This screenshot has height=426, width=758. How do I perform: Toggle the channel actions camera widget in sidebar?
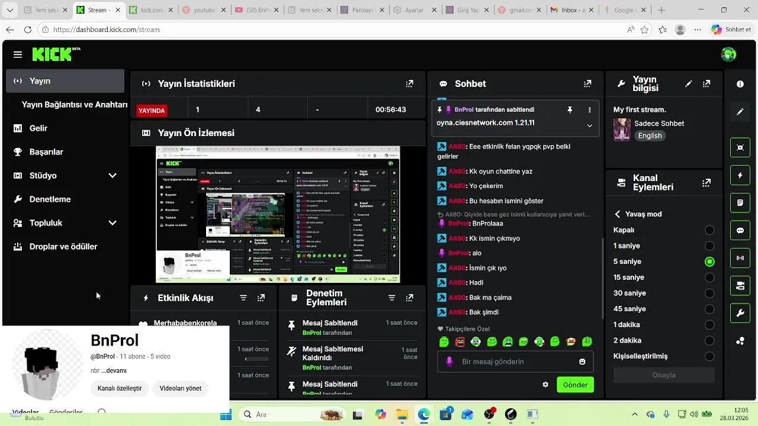tap(740, 286)
